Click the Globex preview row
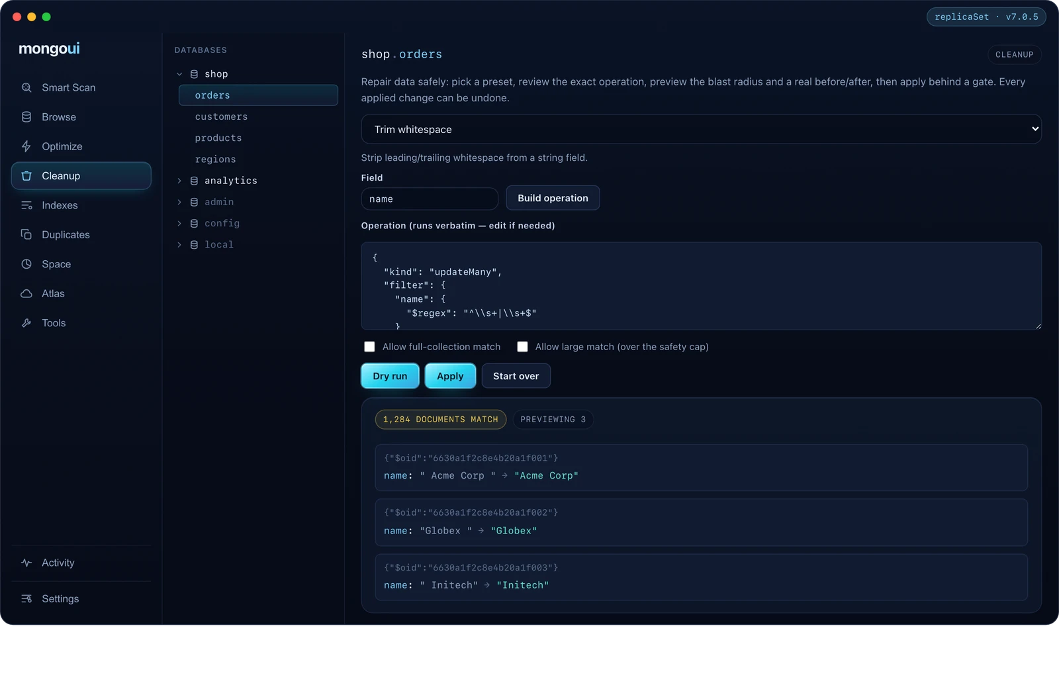This screenshot has height=697, width=1059. pos(701,522)
